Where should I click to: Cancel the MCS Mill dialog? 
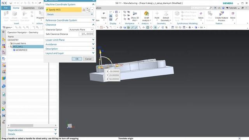pyautogui.click(x=88, y=59)
